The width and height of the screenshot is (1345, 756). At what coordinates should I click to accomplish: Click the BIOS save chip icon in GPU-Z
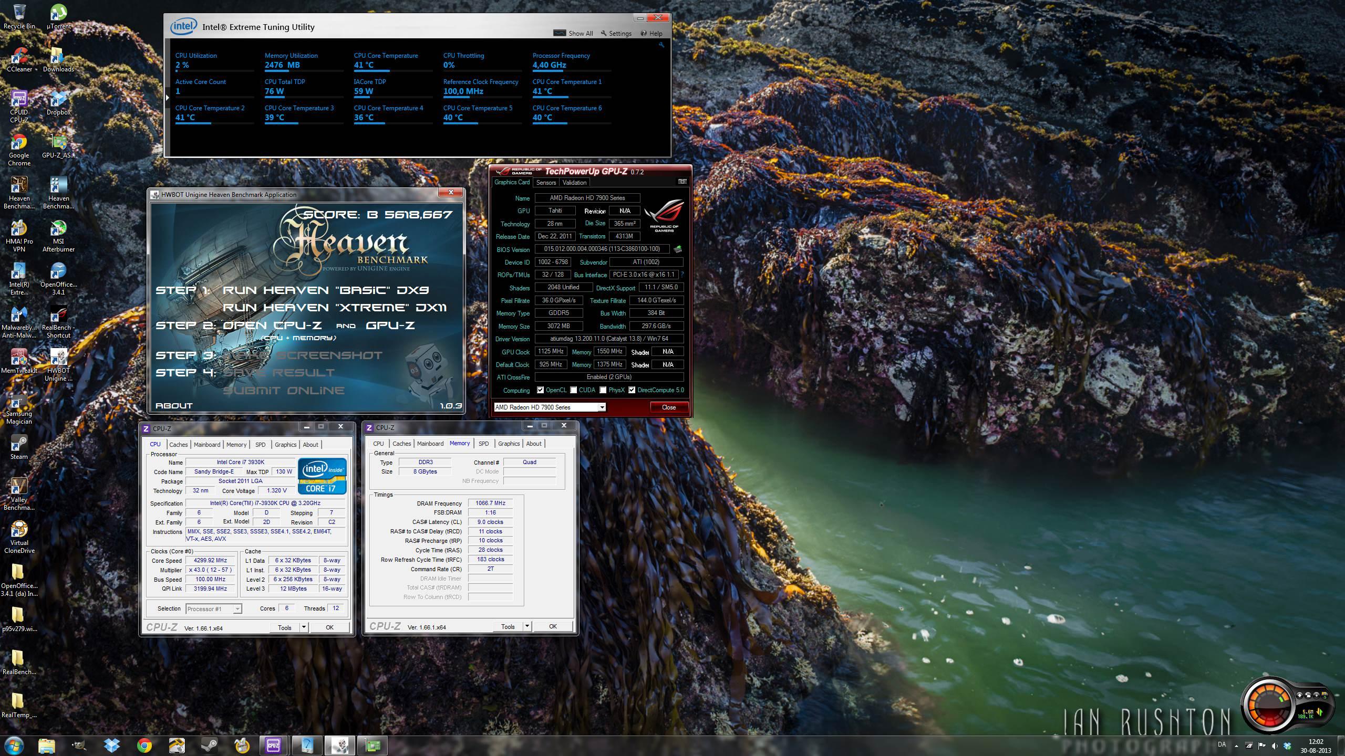click(x=678, y=249)
